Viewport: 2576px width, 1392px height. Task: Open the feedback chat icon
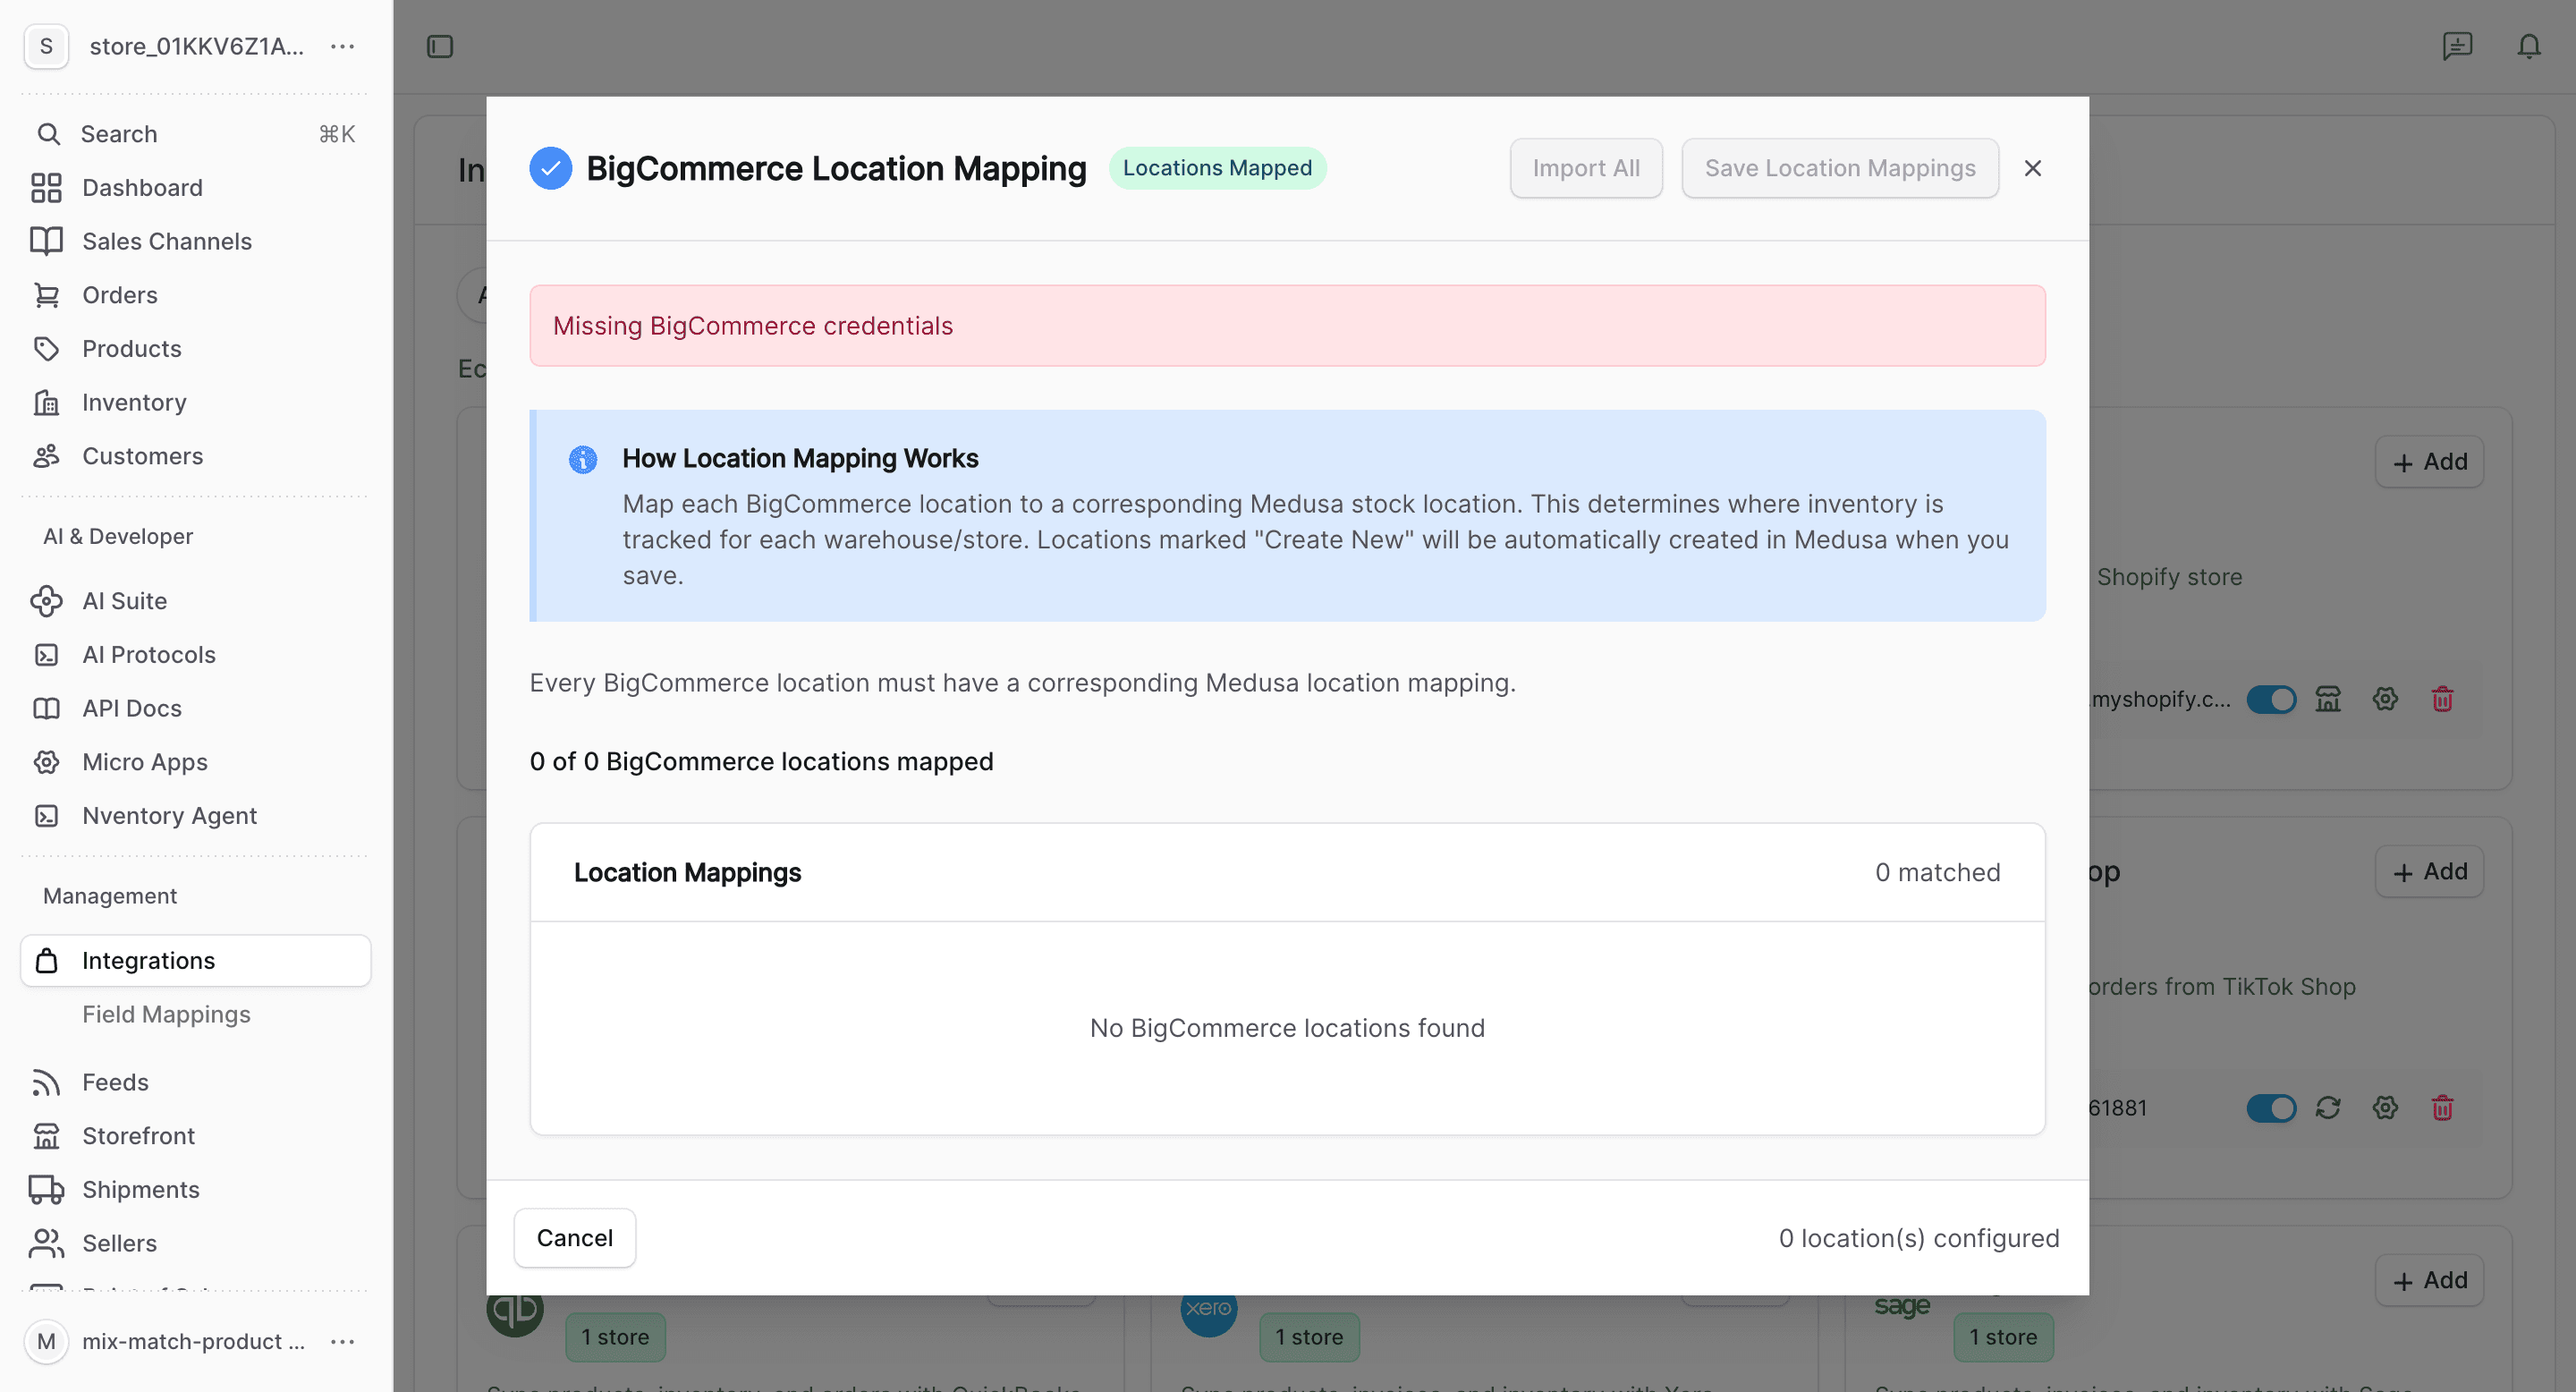click(2457, 46)
